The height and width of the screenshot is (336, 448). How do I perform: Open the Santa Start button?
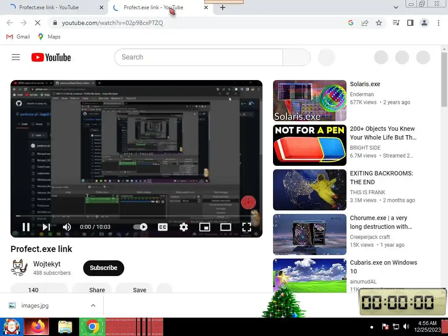coord(11,326)
